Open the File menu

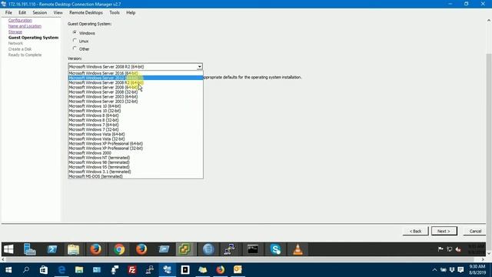coord(8,12)
